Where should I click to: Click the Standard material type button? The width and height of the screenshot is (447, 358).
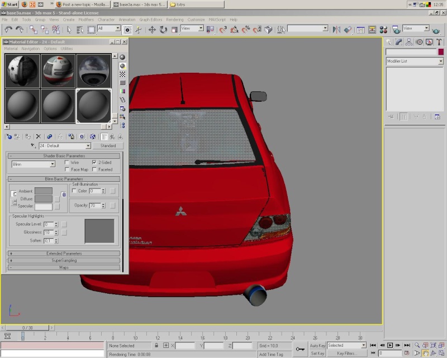(108, 145)
